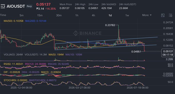Click the volume MA(5): 194M label

56,55
